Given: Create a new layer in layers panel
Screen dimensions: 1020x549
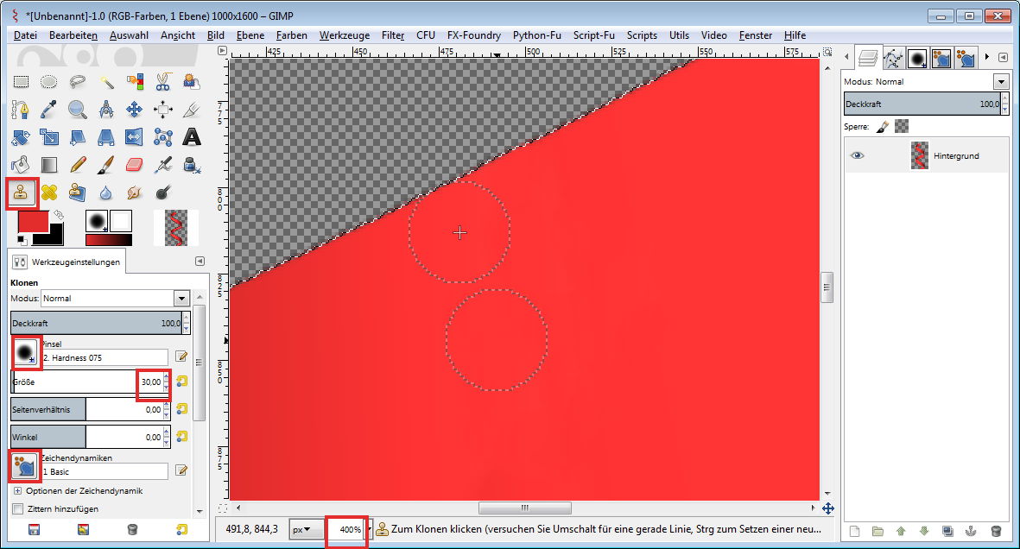Looking at the screenshot, I should click(855, 532).
